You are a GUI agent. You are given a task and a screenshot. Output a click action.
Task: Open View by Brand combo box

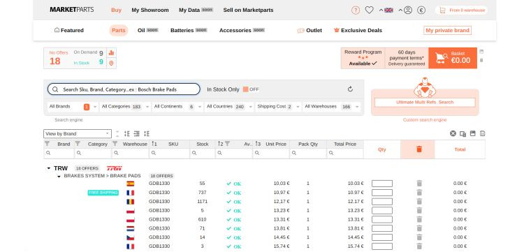(x=78, y=134)
